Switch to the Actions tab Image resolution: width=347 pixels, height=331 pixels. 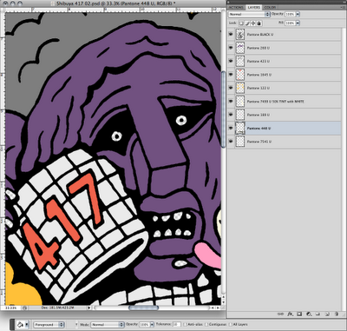click(x=236, y=7)
